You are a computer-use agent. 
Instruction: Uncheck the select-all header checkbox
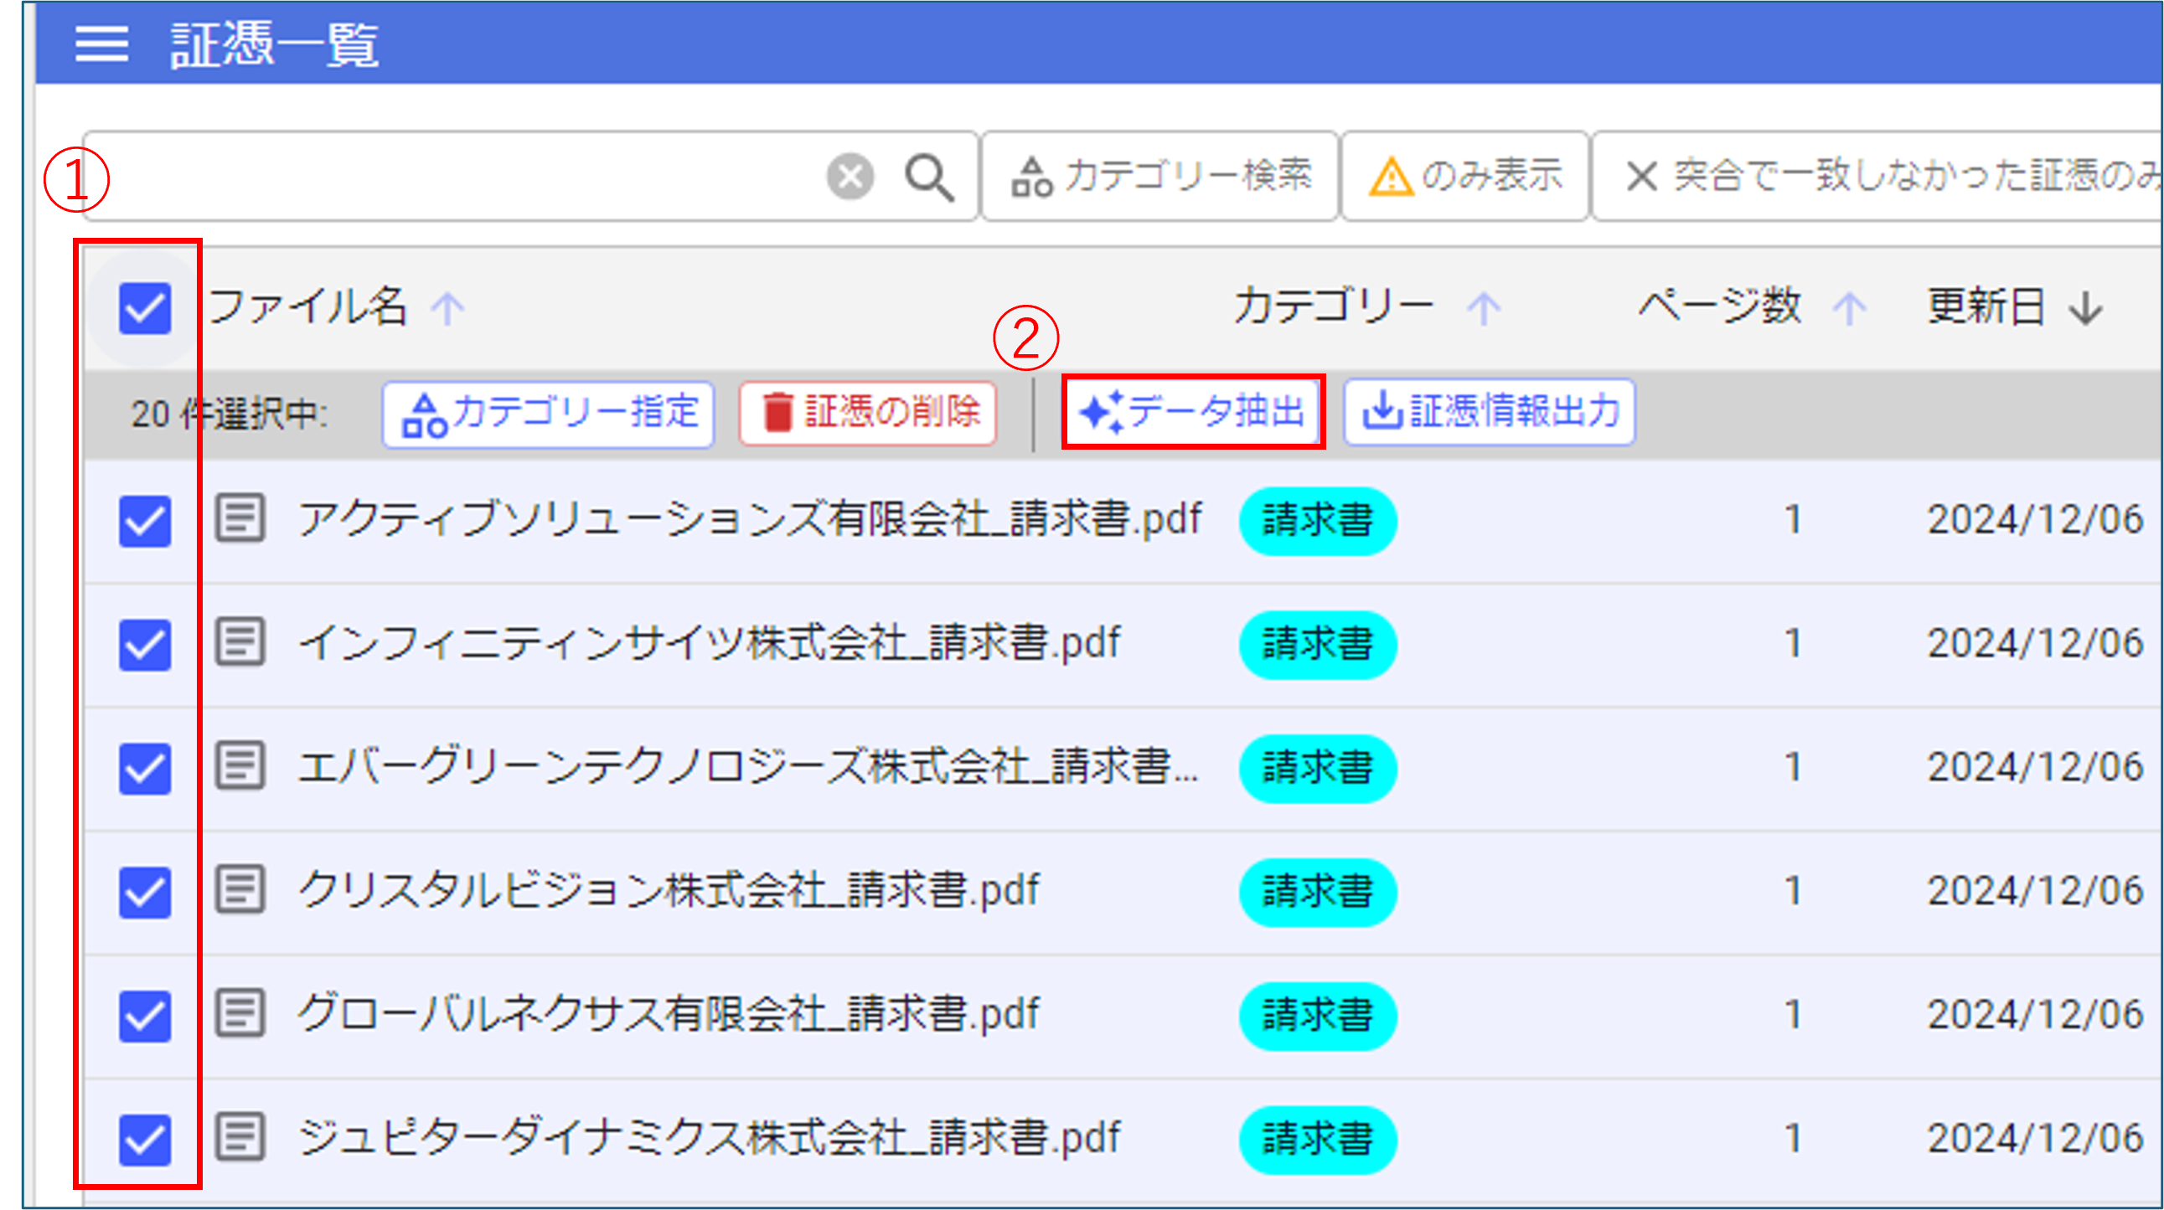(144, 308)
